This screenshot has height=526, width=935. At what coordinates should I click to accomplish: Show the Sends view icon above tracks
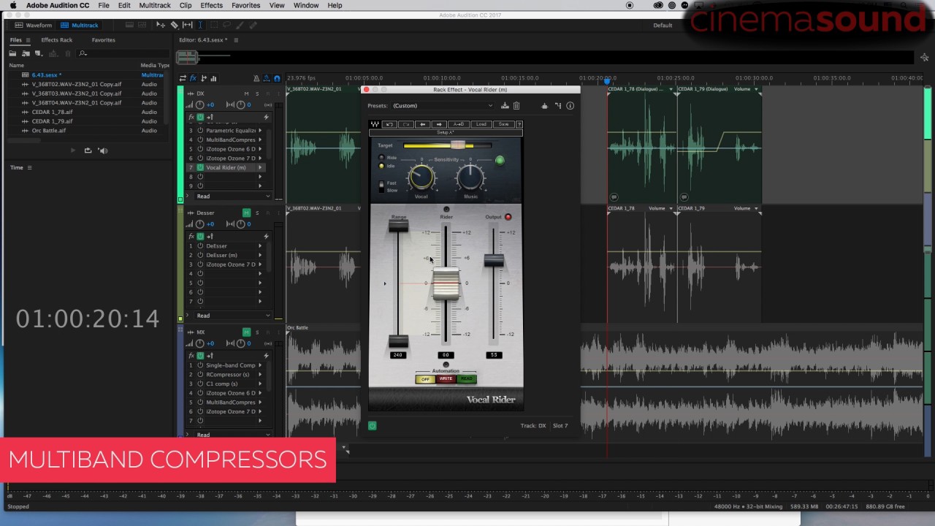[x=203, y=78]
